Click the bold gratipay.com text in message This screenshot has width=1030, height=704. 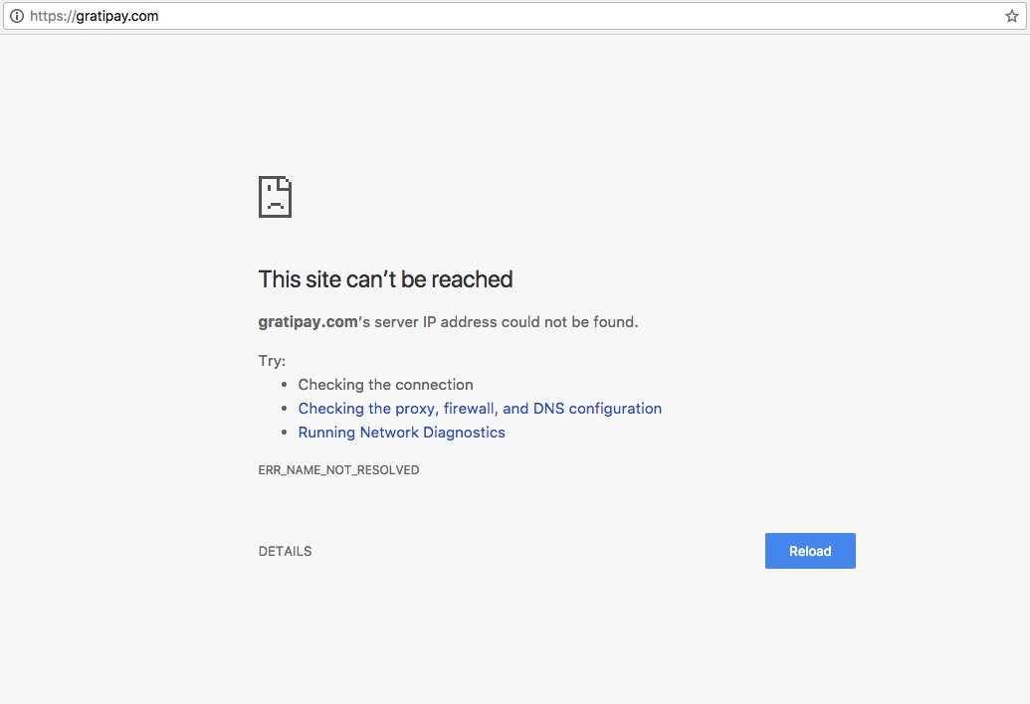[308, 322]
